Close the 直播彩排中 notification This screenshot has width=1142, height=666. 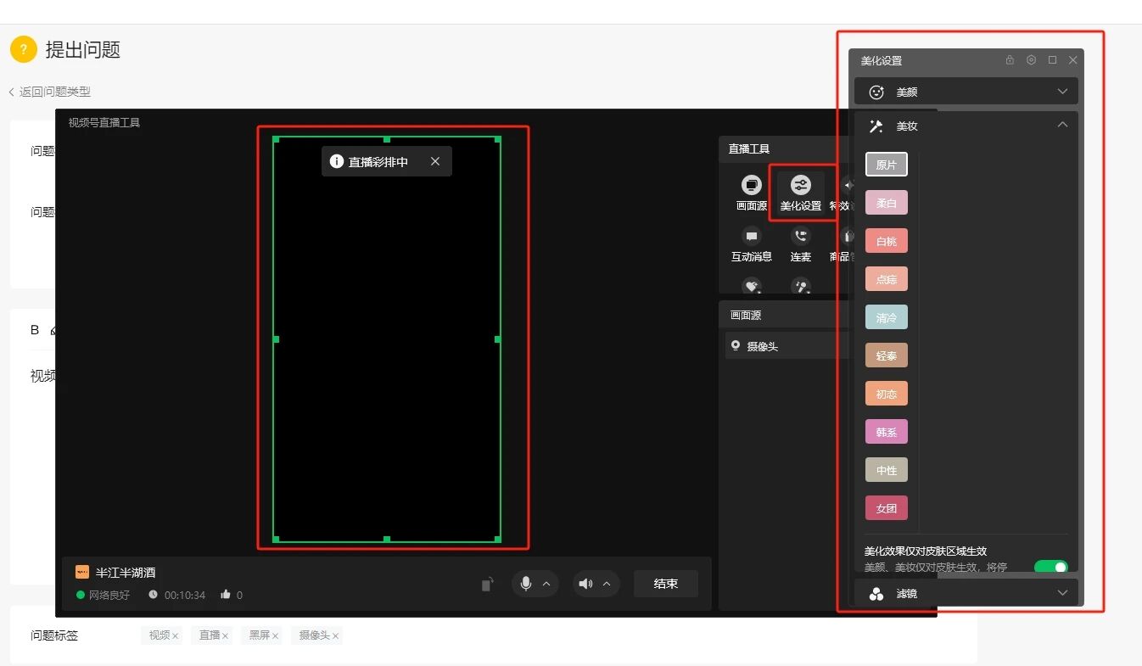(435, 161)
